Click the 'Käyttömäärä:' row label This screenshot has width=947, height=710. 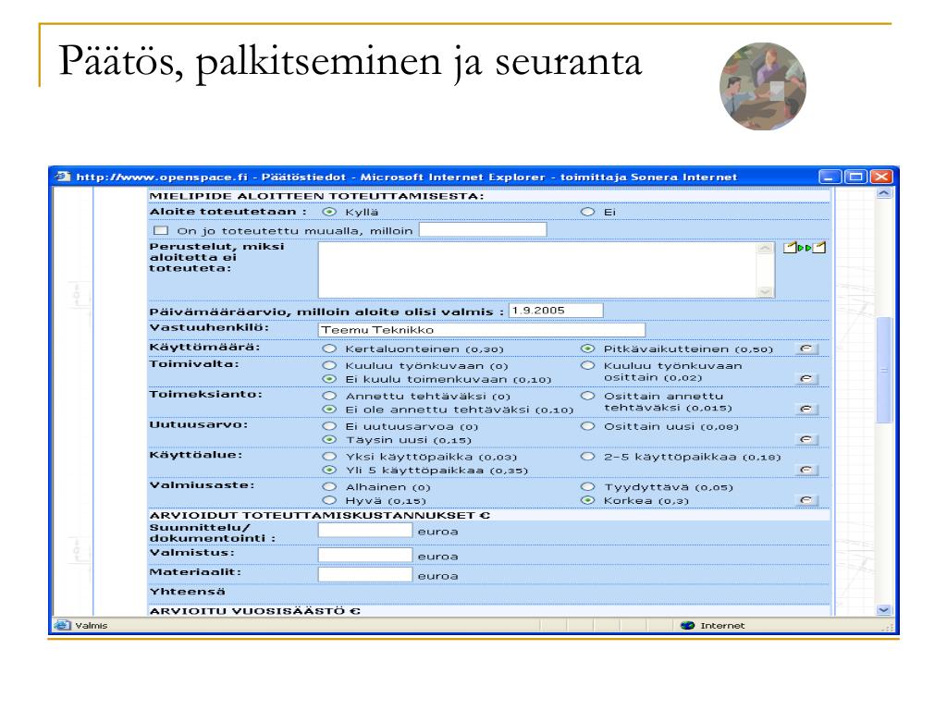coord(204,348)
